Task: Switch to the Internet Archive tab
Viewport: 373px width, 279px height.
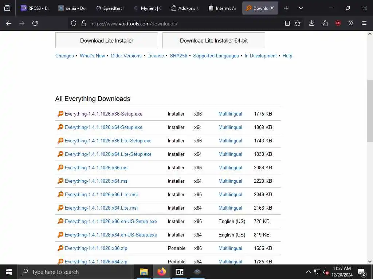Action: pyautogui.click(x=223, y=8)
